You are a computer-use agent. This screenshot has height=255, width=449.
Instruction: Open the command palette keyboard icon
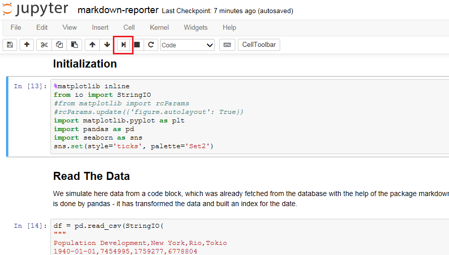[227, 45]
